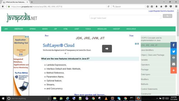
Task: Select the first ad carousel dot
Action: pyautogui.click(x=65, y=53)
